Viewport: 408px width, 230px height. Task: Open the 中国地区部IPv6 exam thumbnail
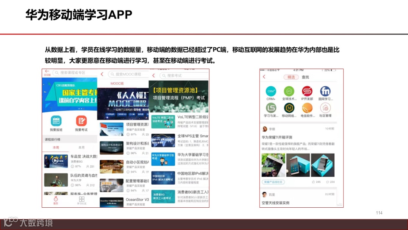click(163, 178)
